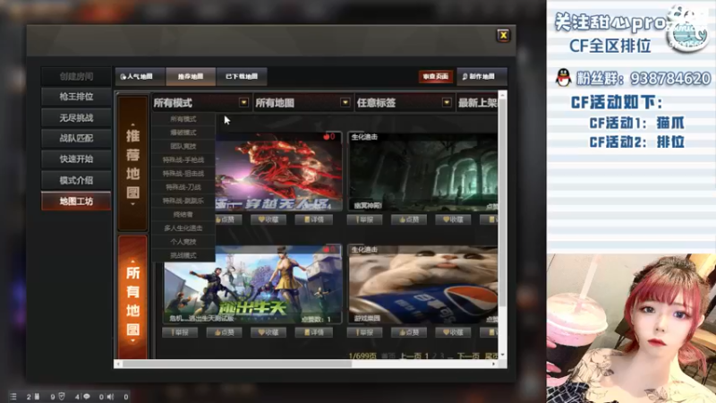Click the vertical scrollbar of map list
The width and height of the screenshot is (716, 403).
(x=502, y=203)
